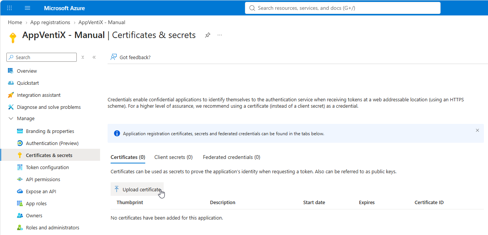Open Token configuration
The width and height of the screenshot is (488, 235).
click(x=47, y=167)
